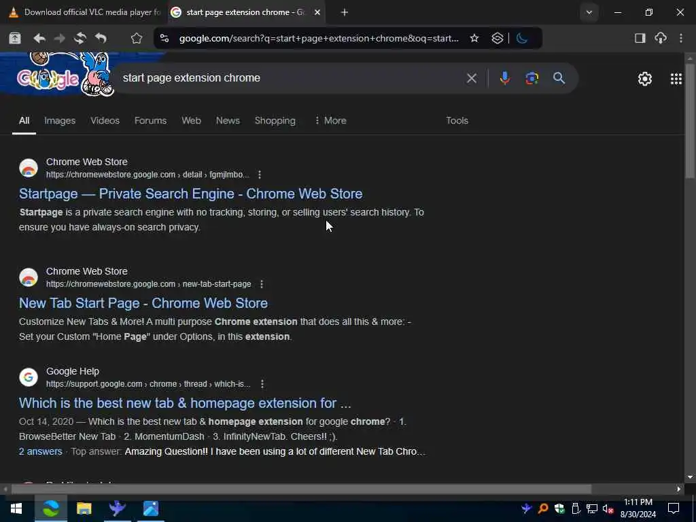Open options menu for New Tab Start Page result
696x522 pixels.
point(262,284)
